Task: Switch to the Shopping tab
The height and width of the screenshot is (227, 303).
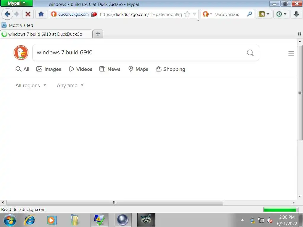Action: tap(170, 69)
